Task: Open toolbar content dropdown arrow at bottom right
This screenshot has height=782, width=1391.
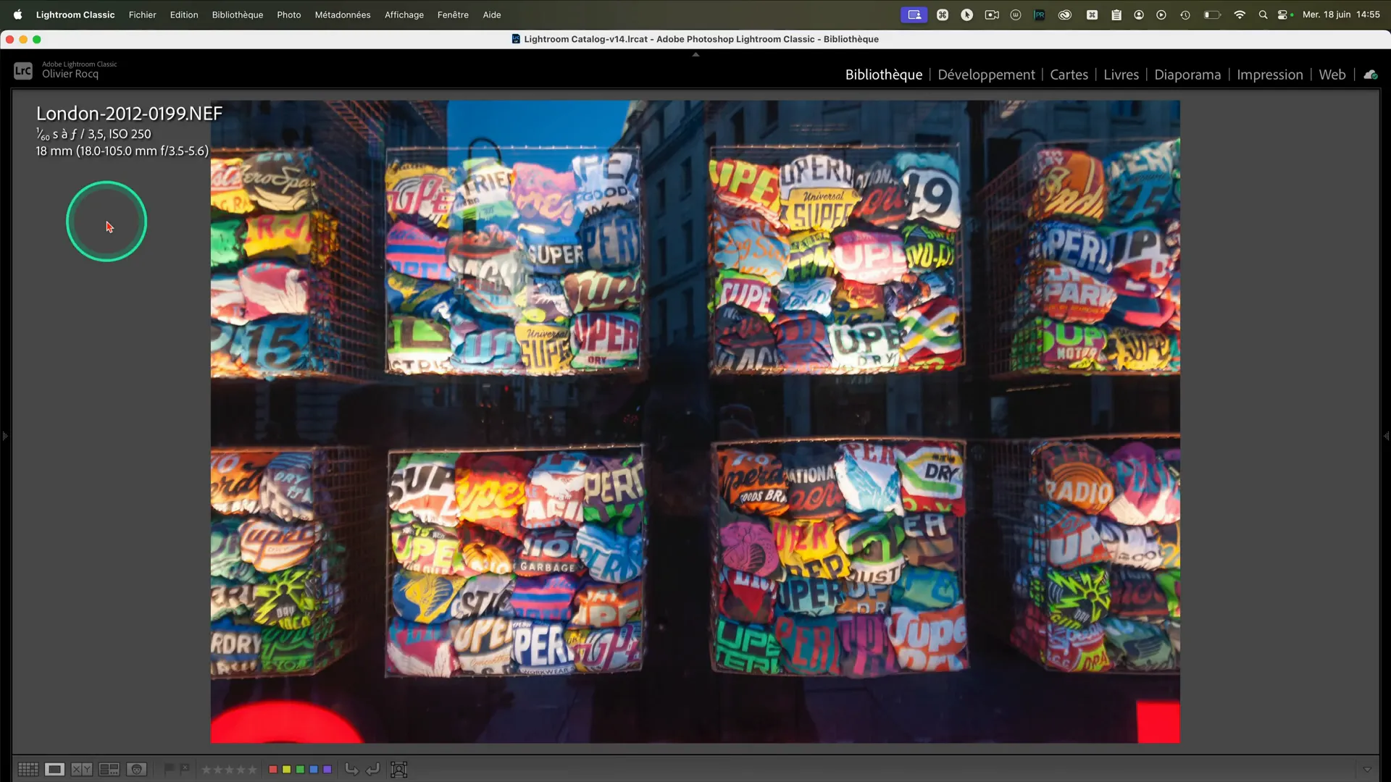Action: 1367,769
